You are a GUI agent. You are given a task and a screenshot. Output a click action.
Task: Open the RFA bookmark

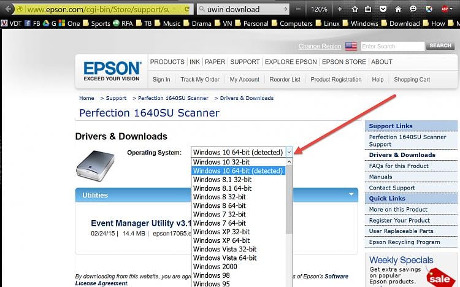[x=123, y=23]
